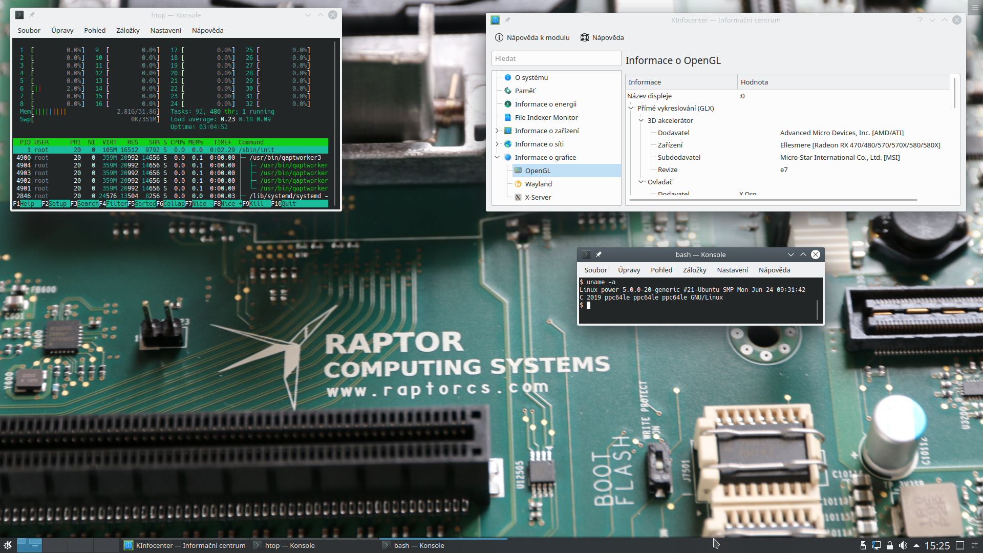Click F9 Kill in htop footer
This screenshot has width=983, height=553.
257,204
